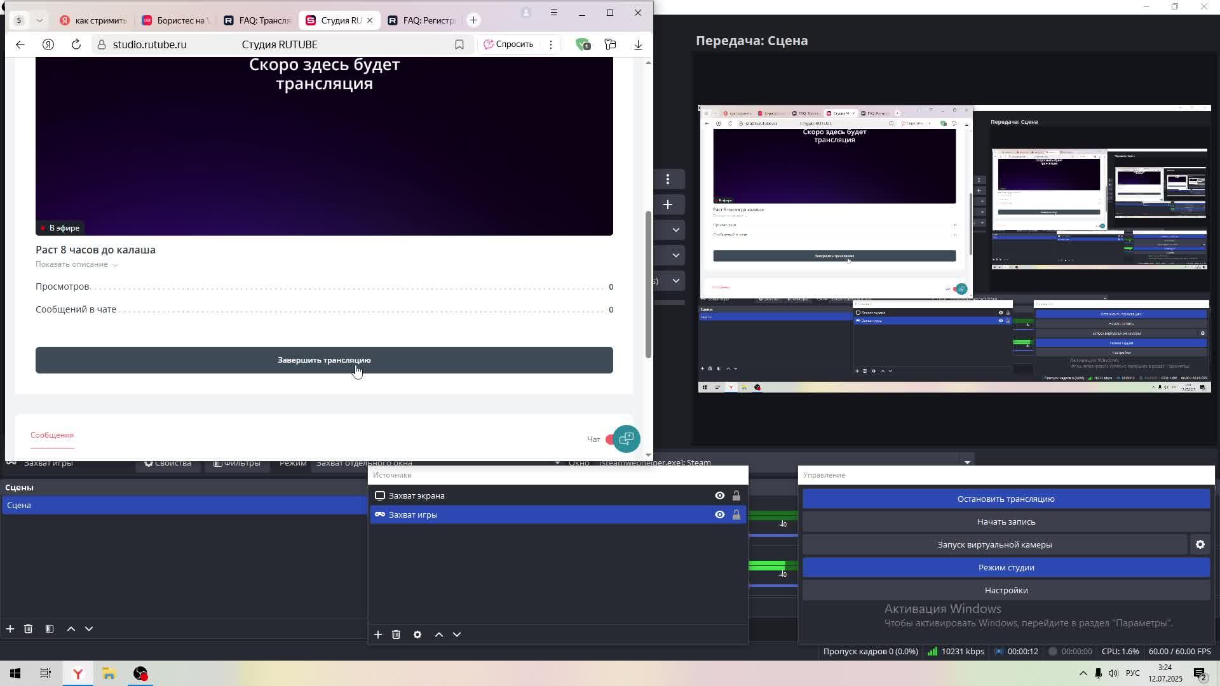Open the notification center
This screenshot has height=686, width=1220.
(1200, 673)
